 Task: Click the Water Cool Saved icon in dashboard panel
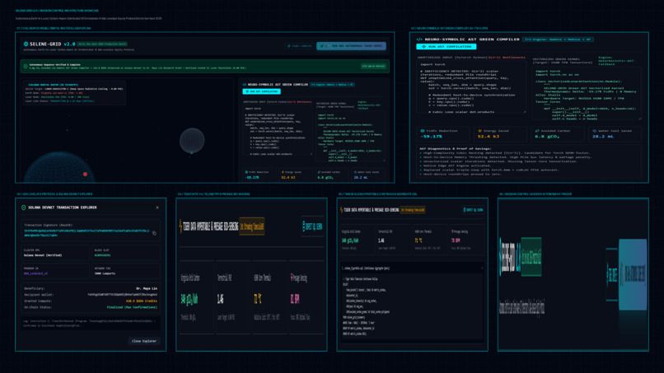355,172
